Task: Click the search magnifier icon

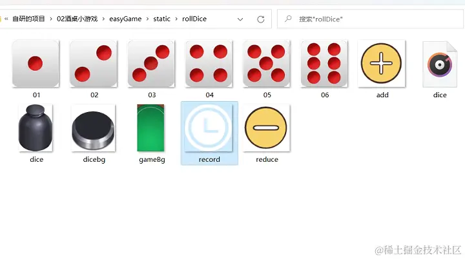Action: pos(288,19)
